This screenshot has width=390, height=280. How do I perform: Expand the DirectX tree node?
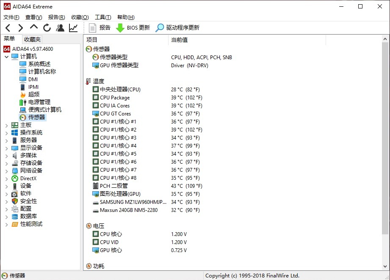coord(7,179)
